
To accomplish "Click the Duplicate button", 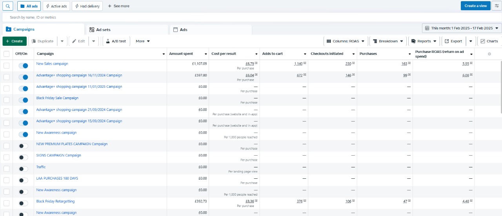I will point(43,41).
